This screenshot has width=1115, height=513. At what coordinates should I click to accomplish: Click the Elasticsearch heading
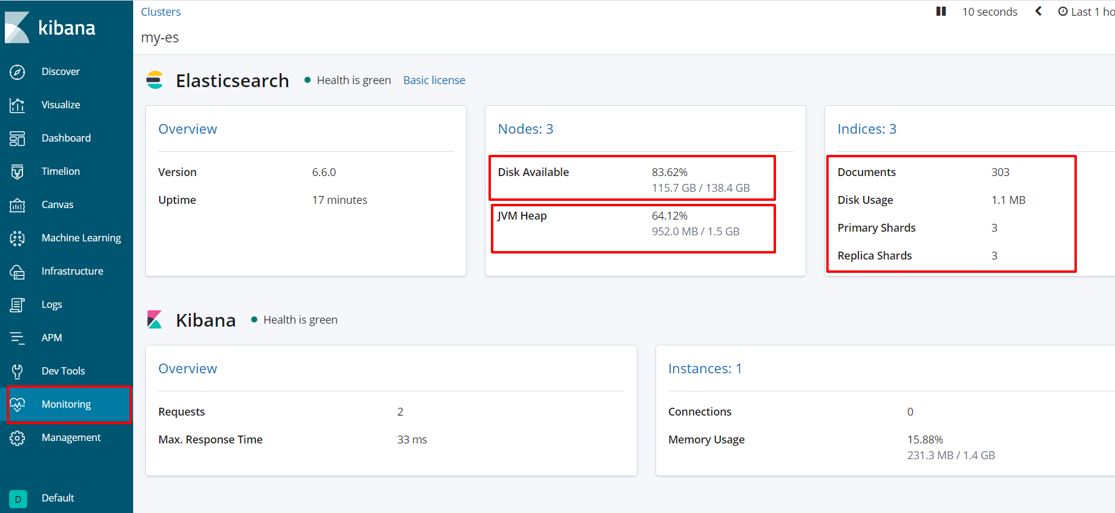click(232, 80)
